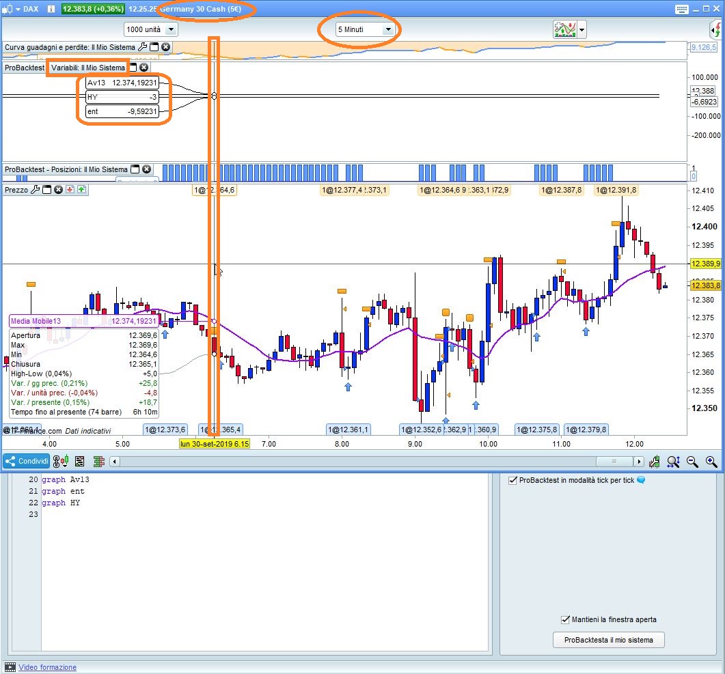Click the bottom trade label 1@12.361,1
This screenshot has height=674, width=725.
click(x=348, y=430)
